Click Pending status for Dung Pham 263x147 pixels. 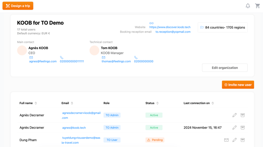coord(155,140)
